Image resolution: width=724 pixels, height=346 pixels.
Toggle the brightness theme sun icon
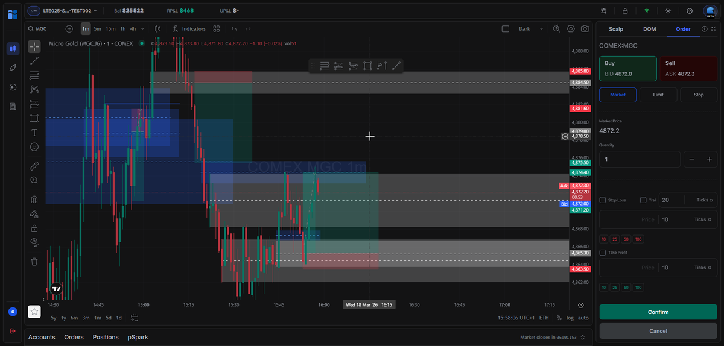[668, 11]
